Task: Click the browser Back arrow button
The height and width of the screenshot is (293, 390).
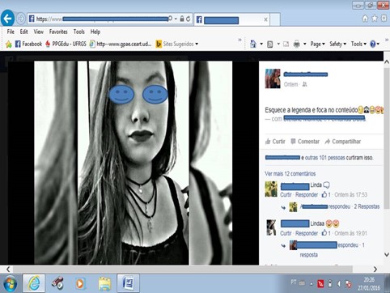Action: point(7,19)
